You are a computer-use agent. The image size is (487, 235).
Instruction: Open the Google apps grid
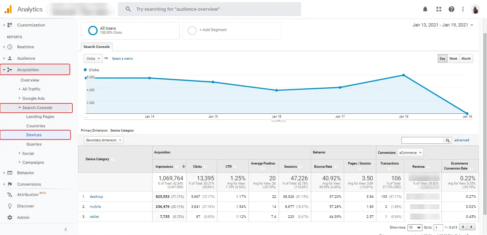[x=438, y=9]
